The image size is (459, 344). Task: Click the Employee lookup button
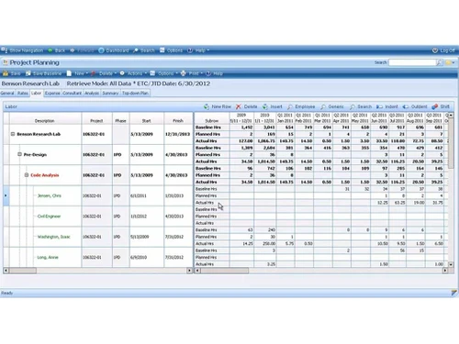(301, 106)
